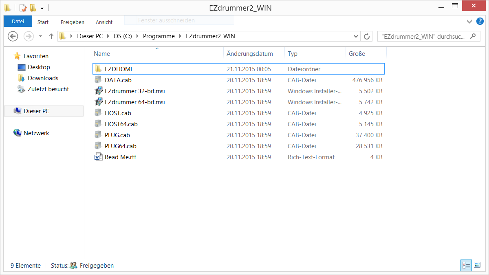489x275 pixels.
Task: Switch to Large icons view in status bar
Action: tap(478, 265)
